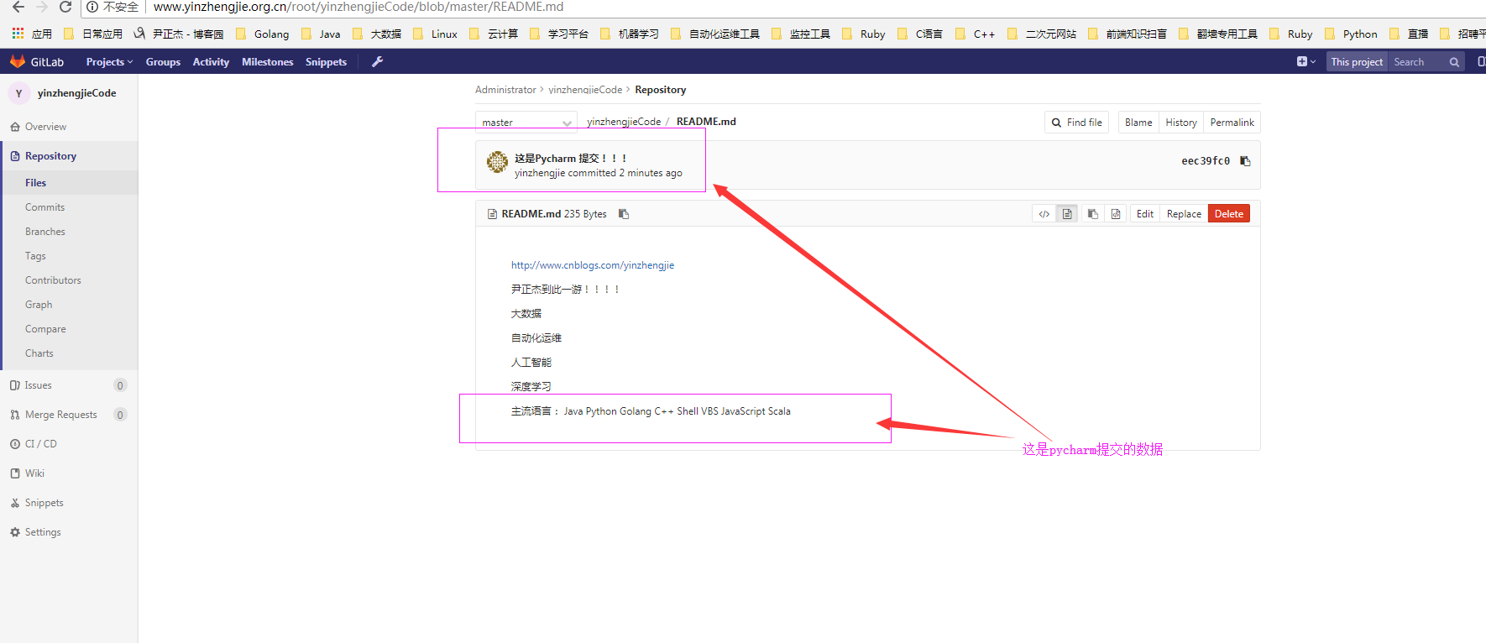Image resolution: width=1486 pixels, height=643 pixels.
Task: Open the raw file view
Action: click(x=1116, y=214)
